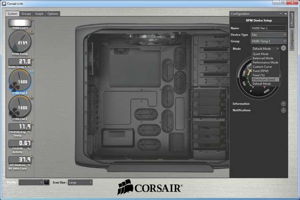Open the CPU Load side tab

point(292,20)
